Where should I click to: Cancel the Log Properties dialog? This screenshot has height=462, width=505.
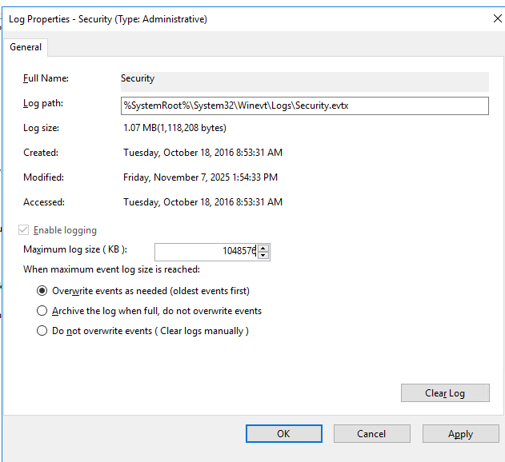[x=371, y=433]
